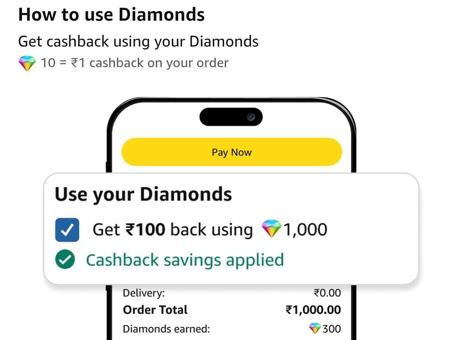Click the 10 = ₹1 cashback on your order text
This screenshot has height=340, width=465.
134,63
